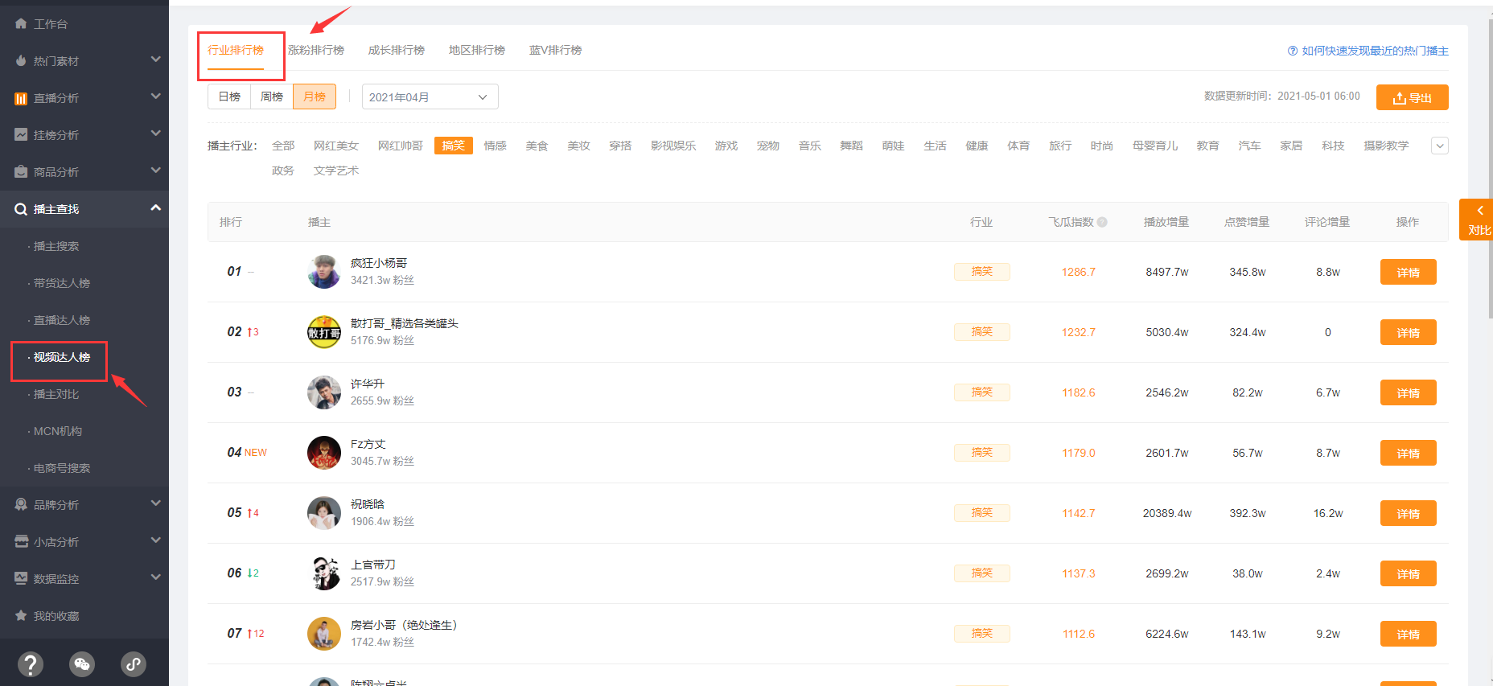Expand more 播主行业 categories
The height and width of the screenshot is (686, 1493).
(1439, 146)
